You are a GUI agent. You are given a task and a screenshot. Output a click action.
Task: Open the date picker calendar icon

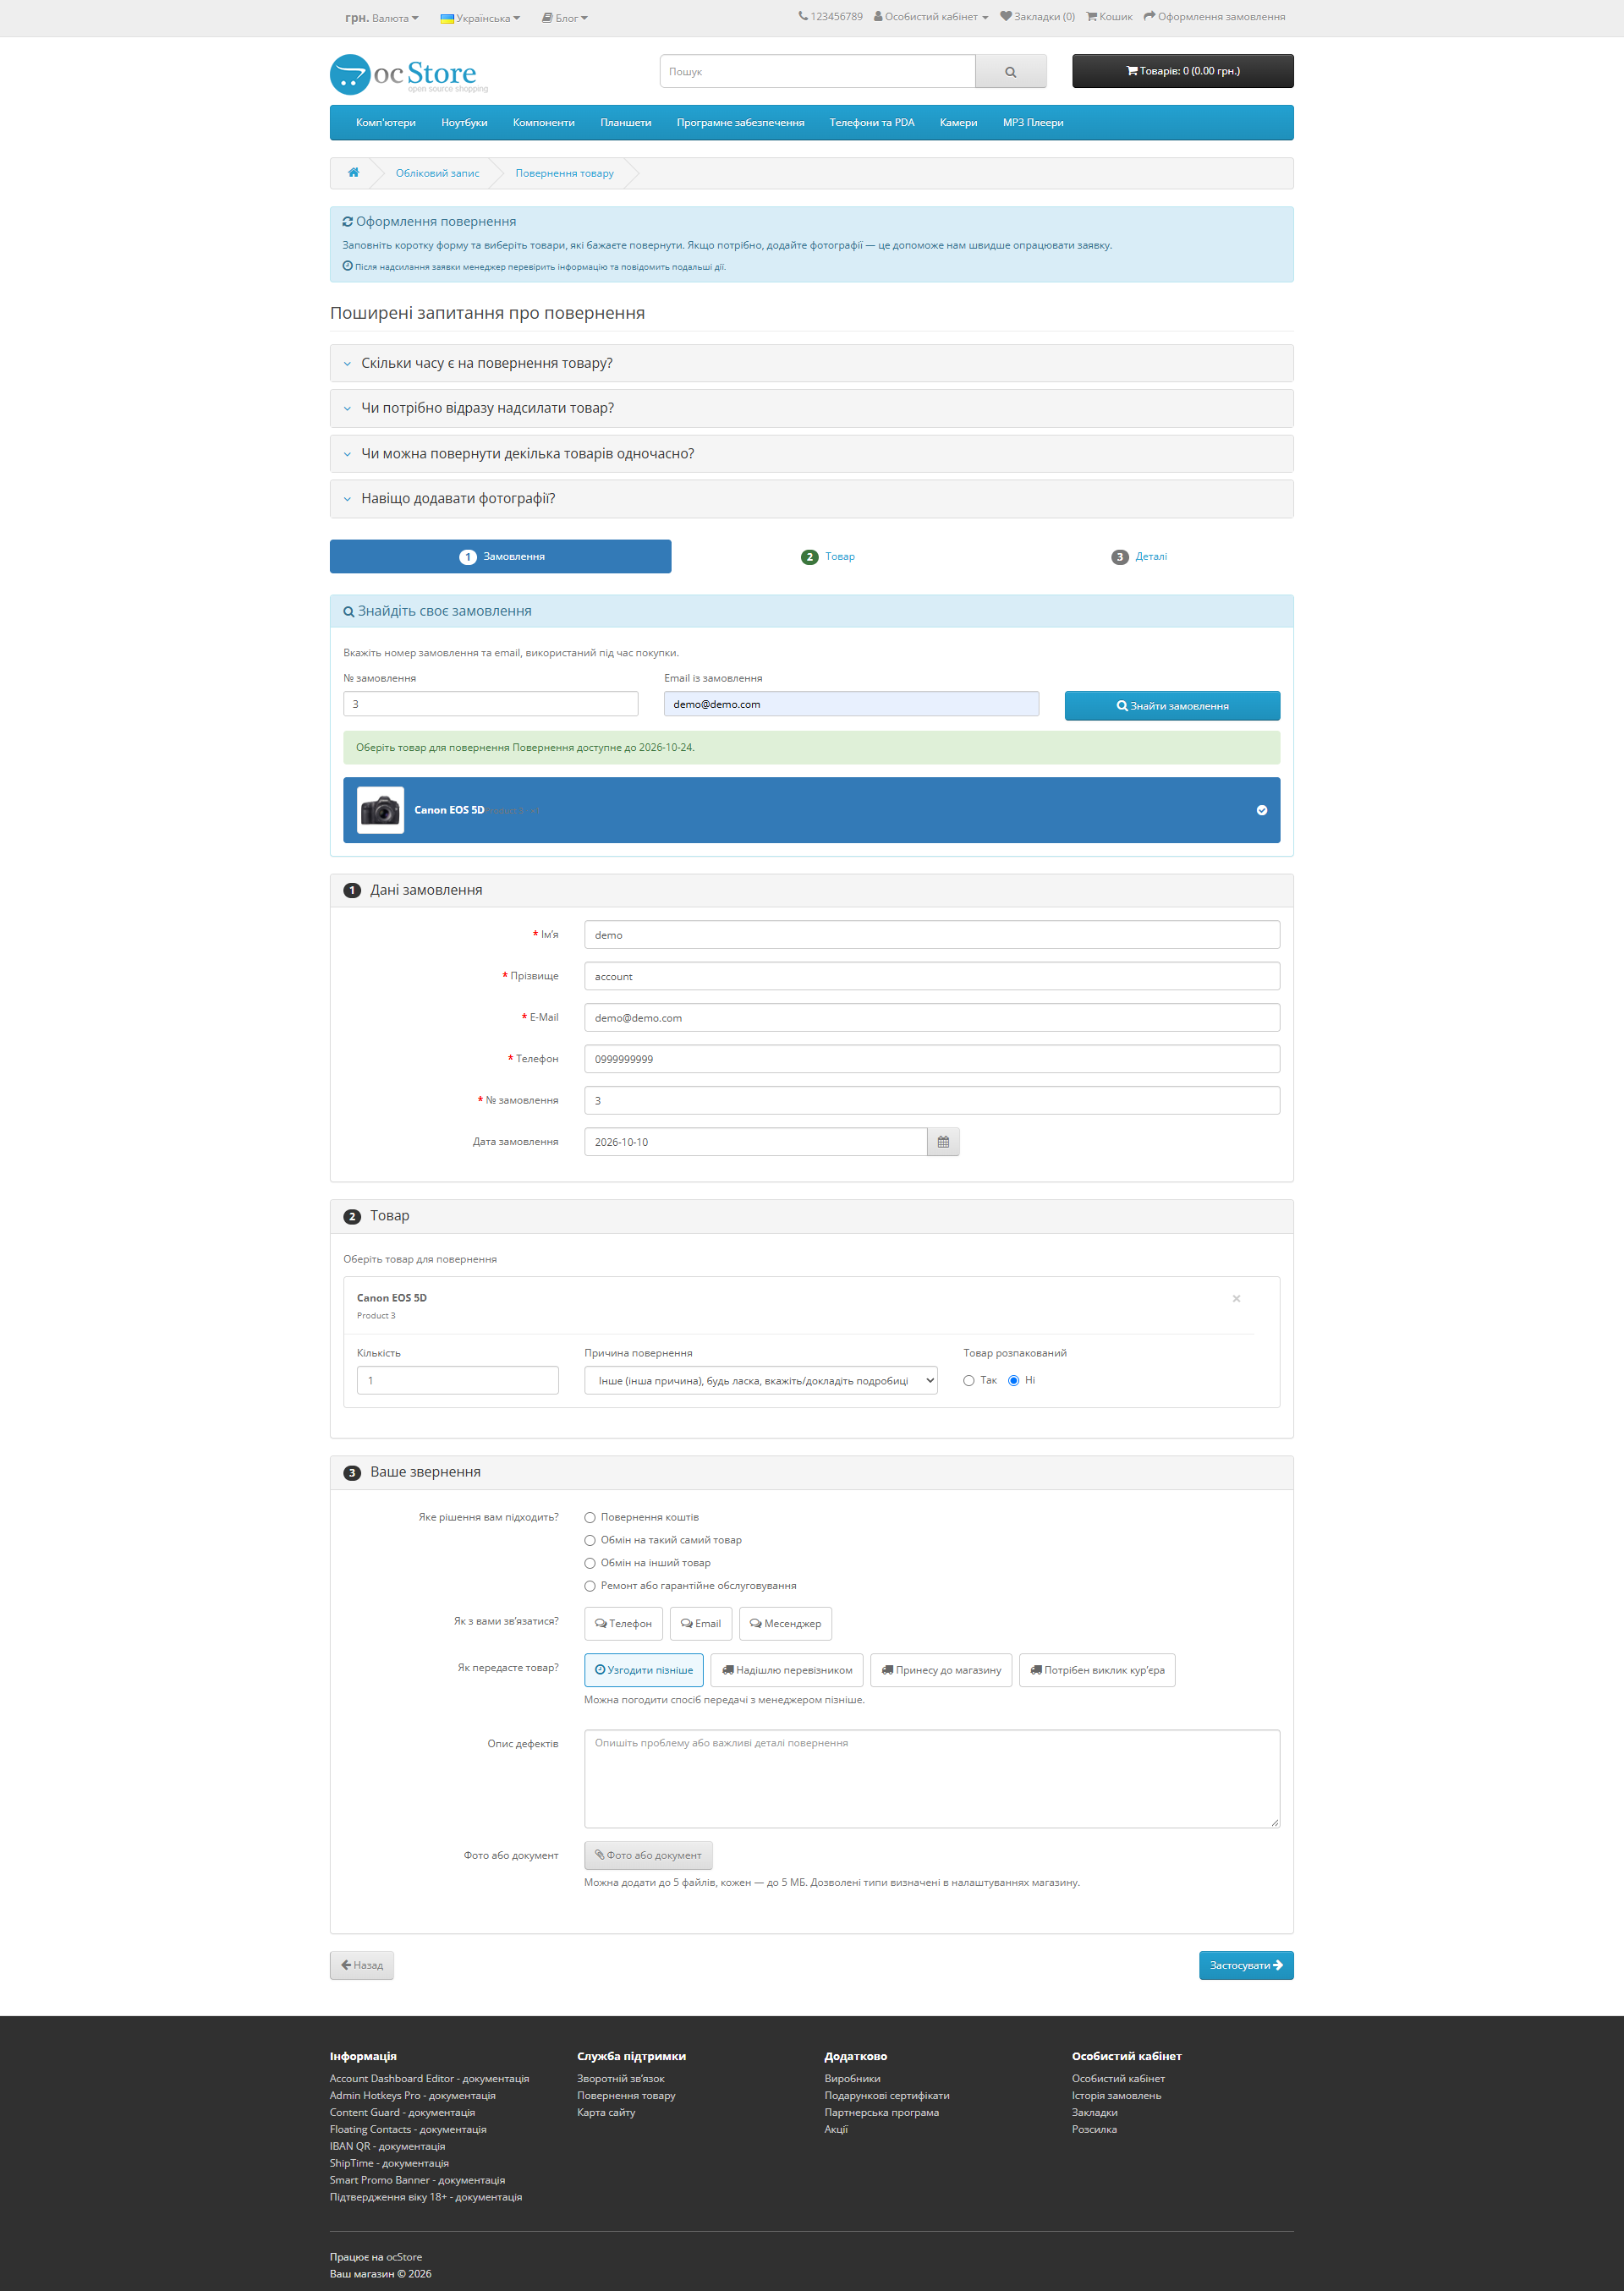(x=943, y=1142)
